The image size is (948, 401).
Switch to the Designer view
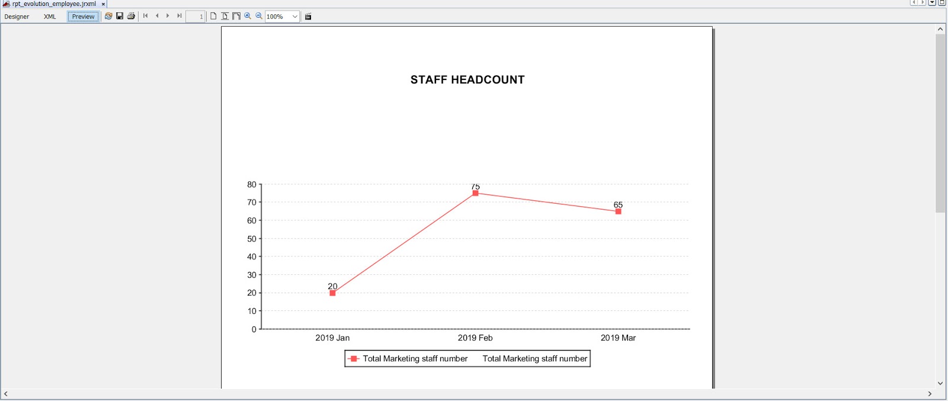(17, 17)
